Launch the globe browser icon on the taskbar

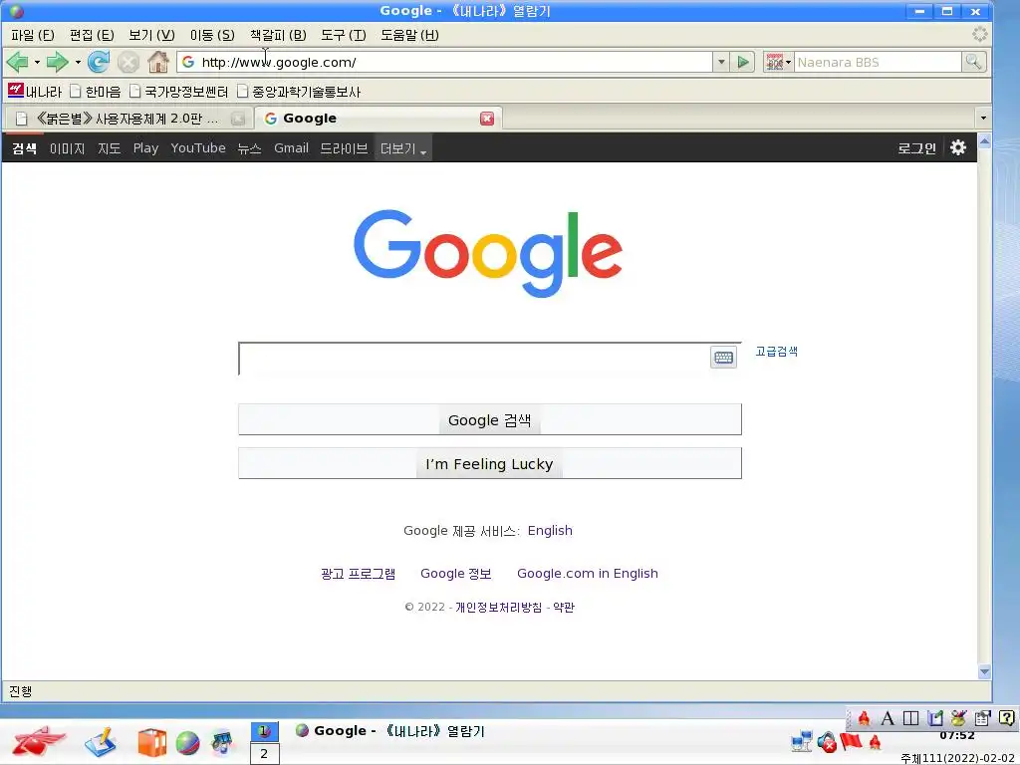(187, 743)
